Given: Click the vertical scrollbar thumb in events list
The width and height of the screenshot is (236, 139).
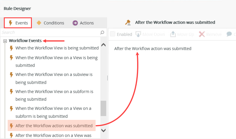Looking at the screenshot, I should 103,108.
